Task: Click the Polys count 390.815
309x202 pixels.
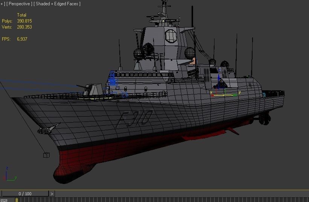Action: click(x=24, y=21)
